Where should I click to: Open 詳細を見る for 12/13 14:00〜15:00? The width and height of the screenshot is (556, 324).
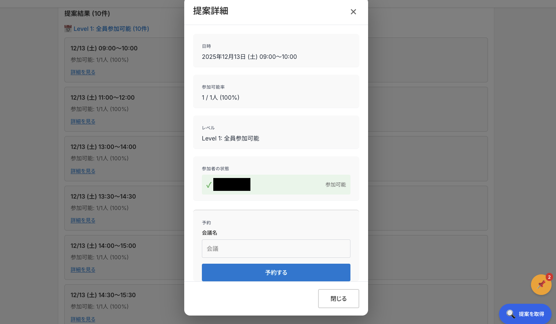pyautogui.click(x=83, y=270)
